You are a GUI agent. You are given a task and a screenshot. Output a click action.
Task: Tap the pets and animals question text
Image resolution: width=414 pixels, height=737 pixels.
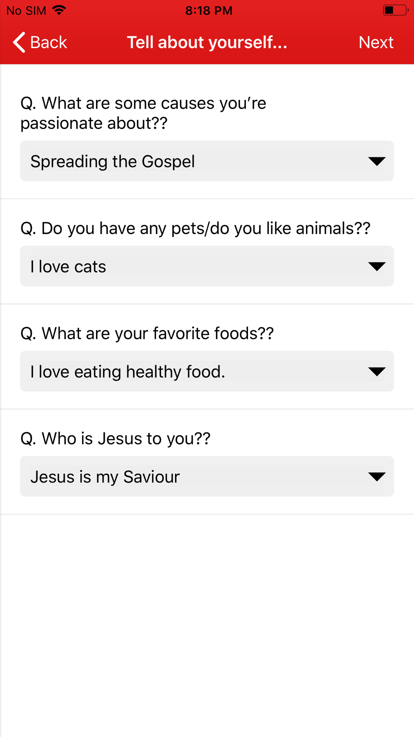195,228
